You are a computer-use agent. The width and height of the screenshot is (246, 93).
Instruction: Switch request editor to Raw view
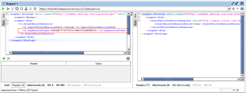point(4,23)
